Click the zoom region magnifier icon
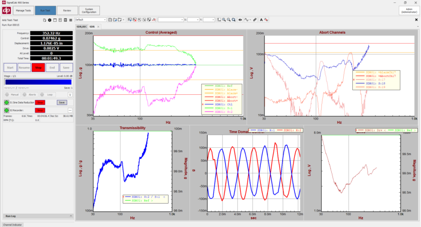 click(x=234, y=20)
